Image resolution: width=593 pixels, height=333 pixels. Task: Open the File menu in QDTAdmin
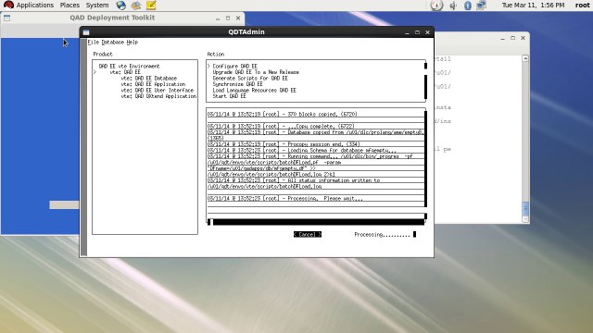pyautogui.click(x=93, y=42)
